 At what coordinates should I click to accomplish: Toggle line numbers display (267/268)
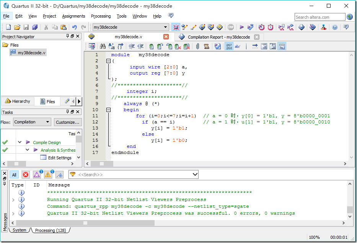[x=229, y=46]
